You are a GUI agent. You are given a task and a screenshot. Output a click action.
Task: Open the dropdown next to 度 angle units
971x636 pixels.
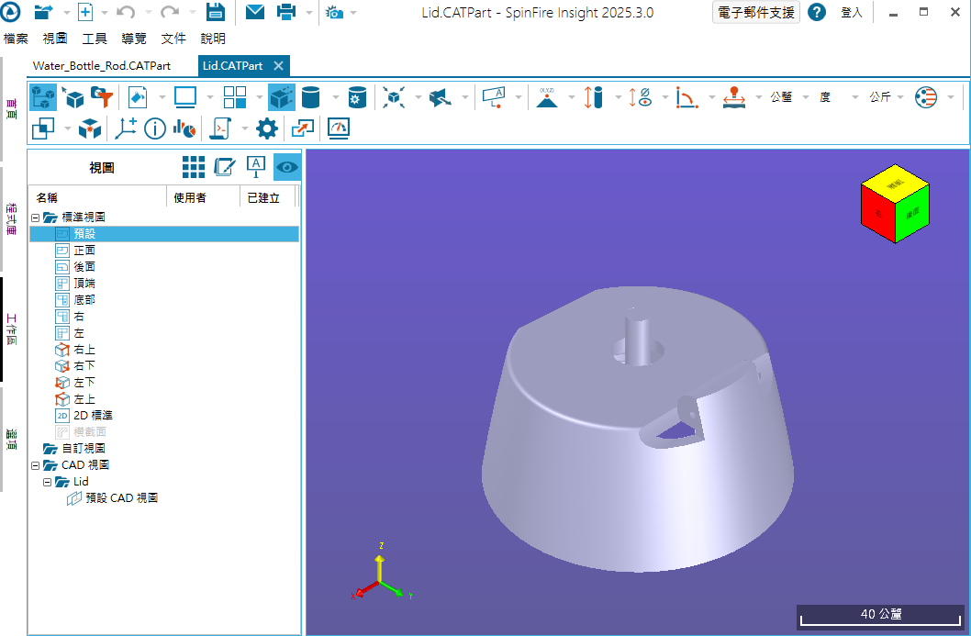click(x=854, y=96)
